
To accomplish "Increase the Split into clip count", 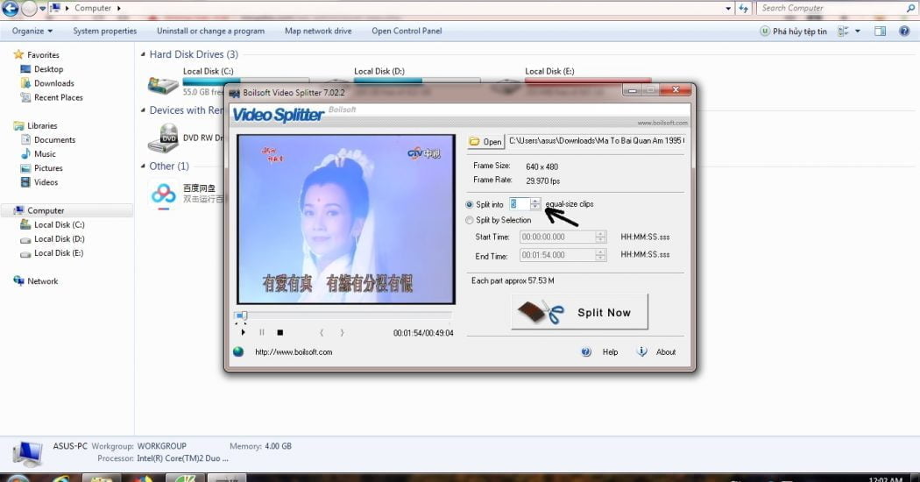I will (x=535, y=201).
